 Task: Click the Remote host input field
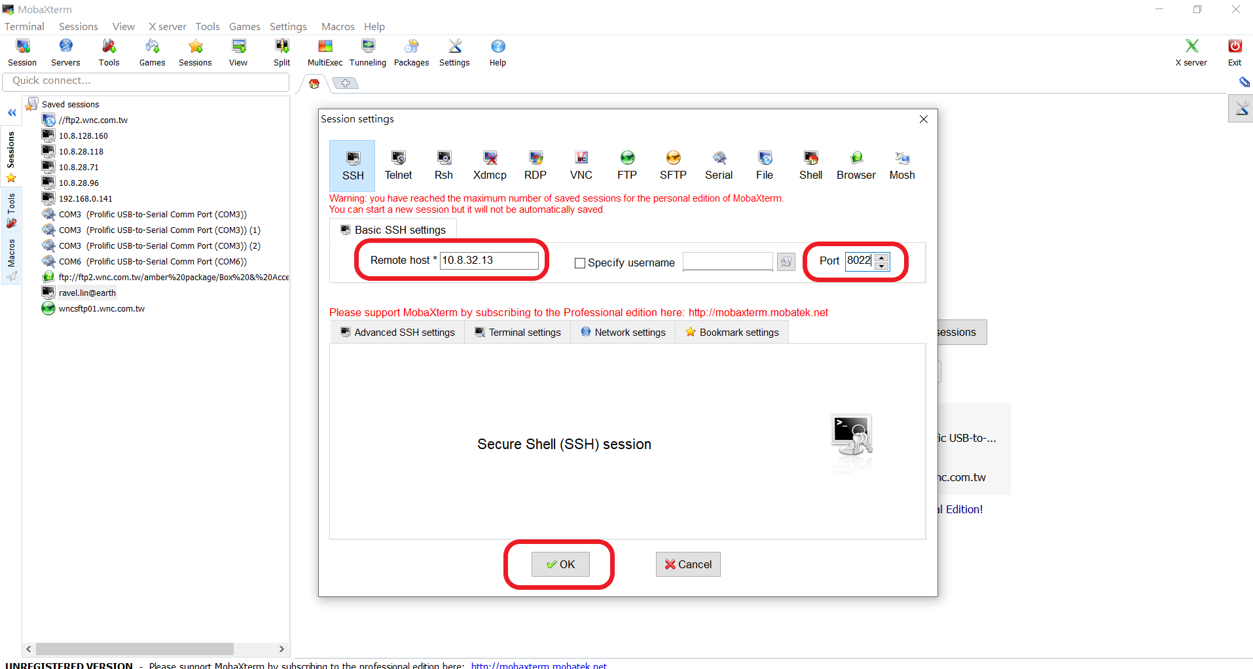point(489,261)
